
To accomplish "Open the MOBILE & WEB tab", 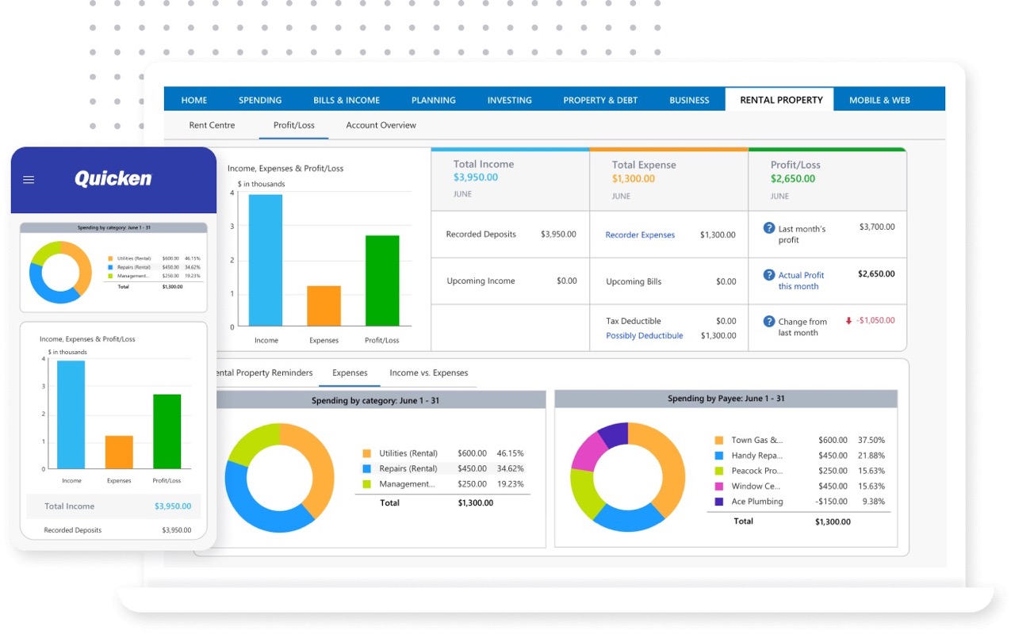I will [x=879, y=100].
